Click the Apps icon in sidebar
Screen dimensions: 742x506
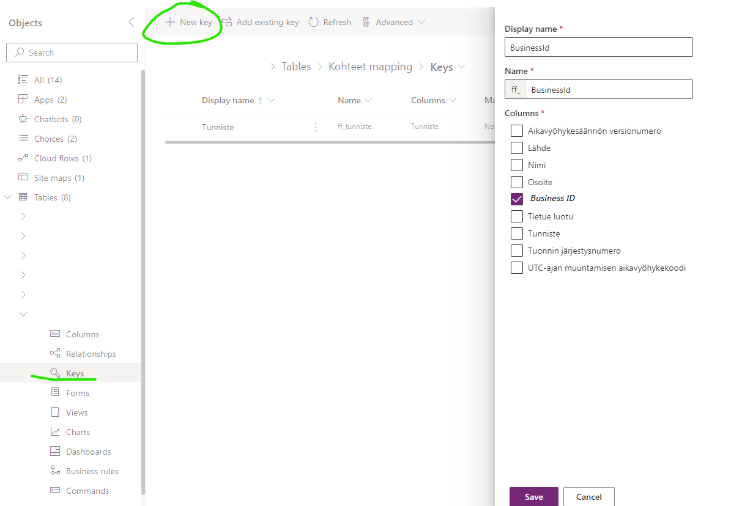coord(23,100)
